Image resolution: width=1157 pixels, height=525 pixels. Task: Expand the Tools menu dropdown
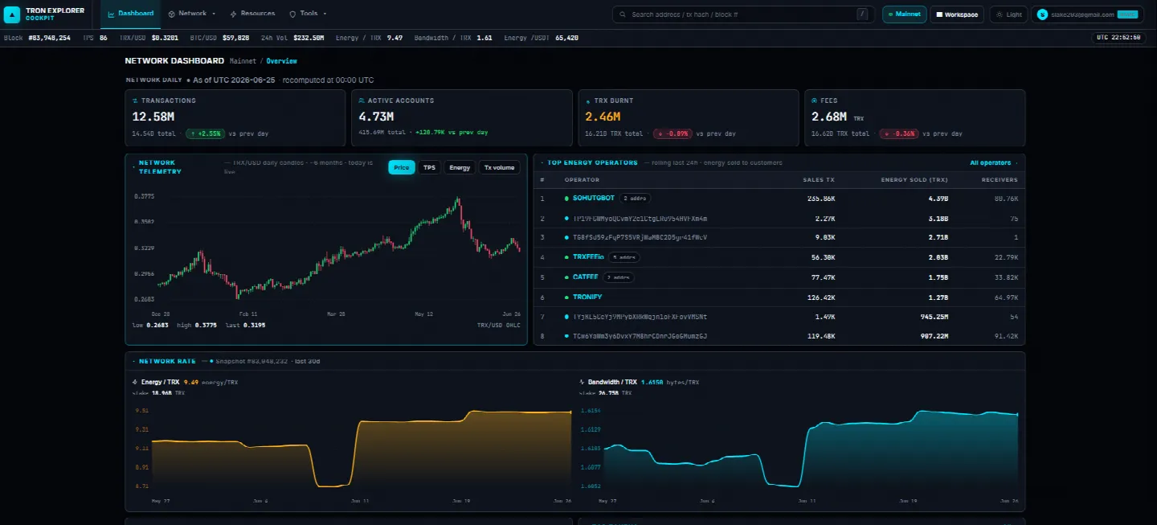308,14
